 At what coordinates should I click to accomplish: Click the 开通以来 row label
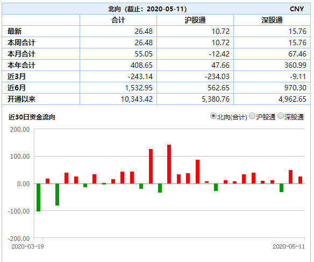(22, 99)
